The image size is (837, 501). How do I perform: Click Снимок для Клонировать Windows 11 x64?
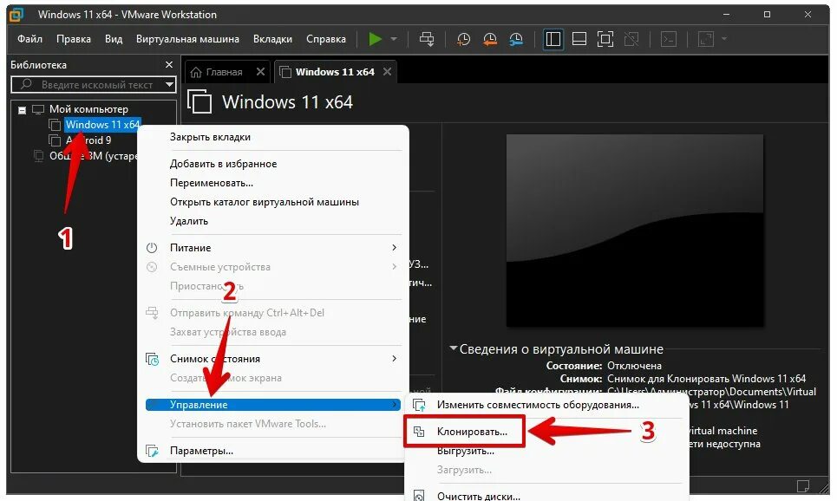coord(706,379)
